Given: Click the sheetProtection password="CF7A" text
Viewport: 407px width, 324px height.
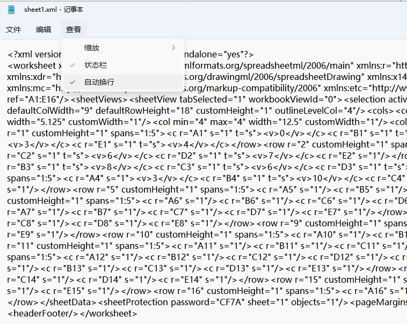Looking at the screenshot, I should (170, 302).
